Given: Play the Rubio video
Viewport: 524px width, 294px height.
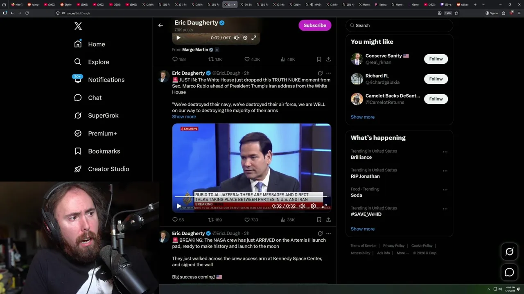Looking at the screenshot, I should (x=178, y=206).
